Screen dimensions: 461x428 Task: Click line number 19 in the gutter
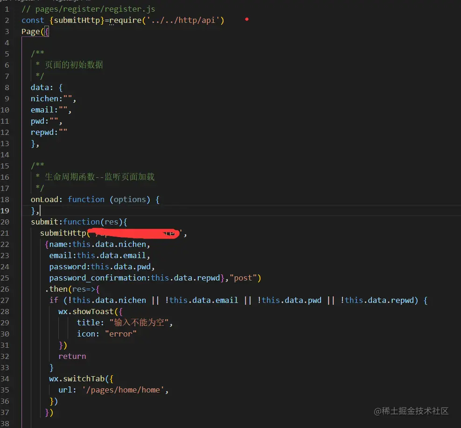pyautogui.click(x=5, y=211)
